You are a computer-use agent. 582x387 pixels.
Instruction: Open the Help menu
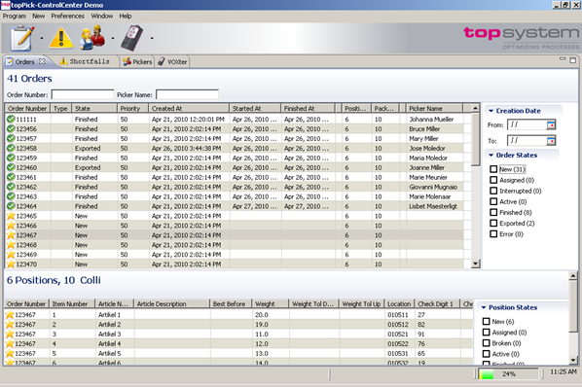pos(126,16)
